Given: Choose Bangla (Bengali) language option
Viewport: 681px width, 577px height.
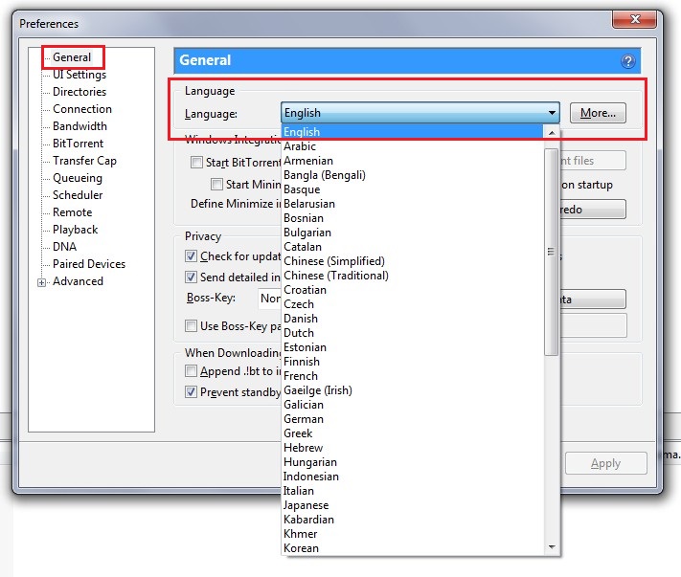Looking at the screenshot, I should pos(413,175).
